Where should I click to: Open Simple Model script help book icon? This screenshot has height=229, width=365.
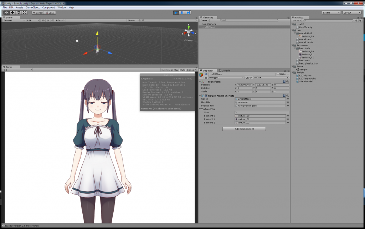[x=284, y=95]
